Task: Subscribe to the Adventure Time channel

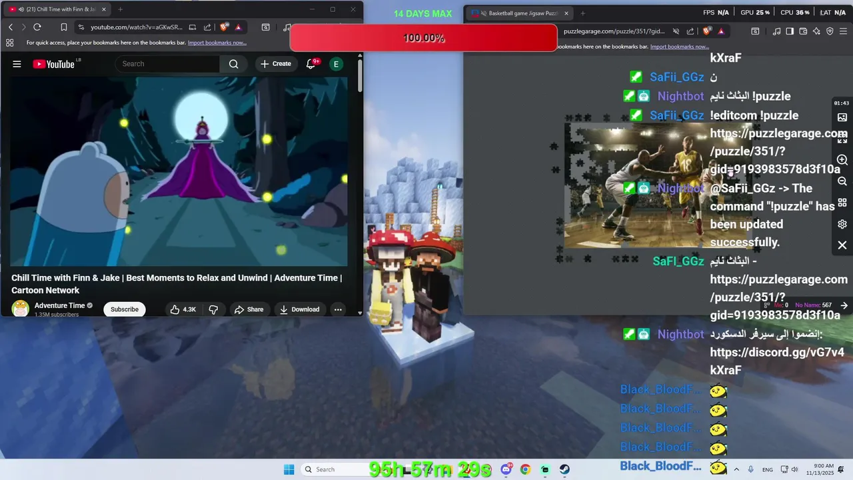Action: tap(125, 309)
